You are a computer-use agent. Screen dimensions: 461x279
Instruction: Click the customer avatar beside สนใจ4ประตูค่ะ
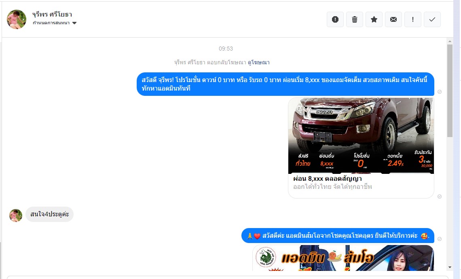(x=16, y=215)
